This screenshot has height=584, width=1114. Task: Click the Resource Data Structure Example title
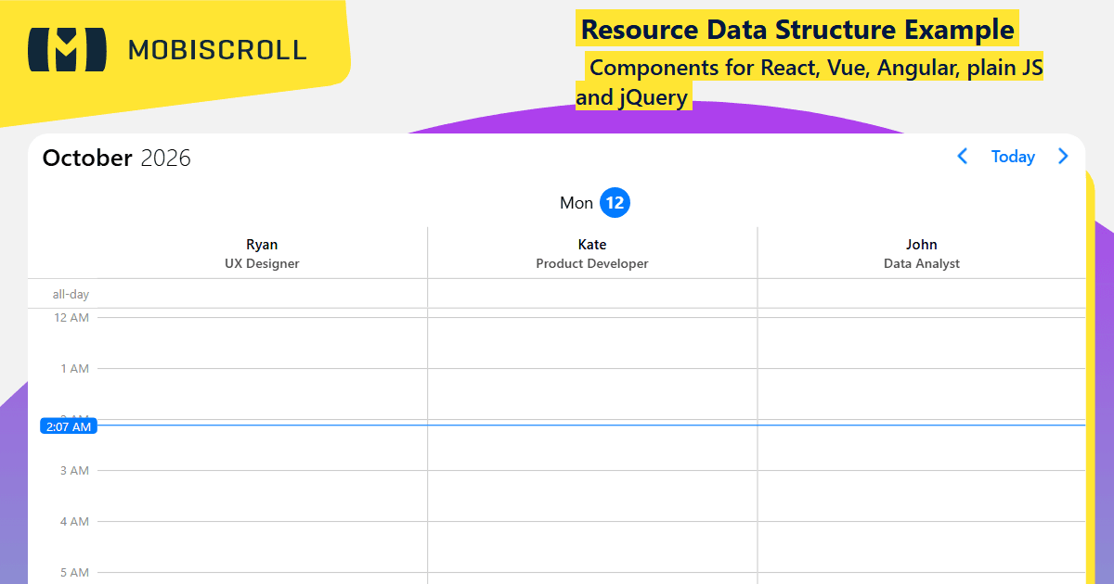pyautogui.click(x=797, y=29)
